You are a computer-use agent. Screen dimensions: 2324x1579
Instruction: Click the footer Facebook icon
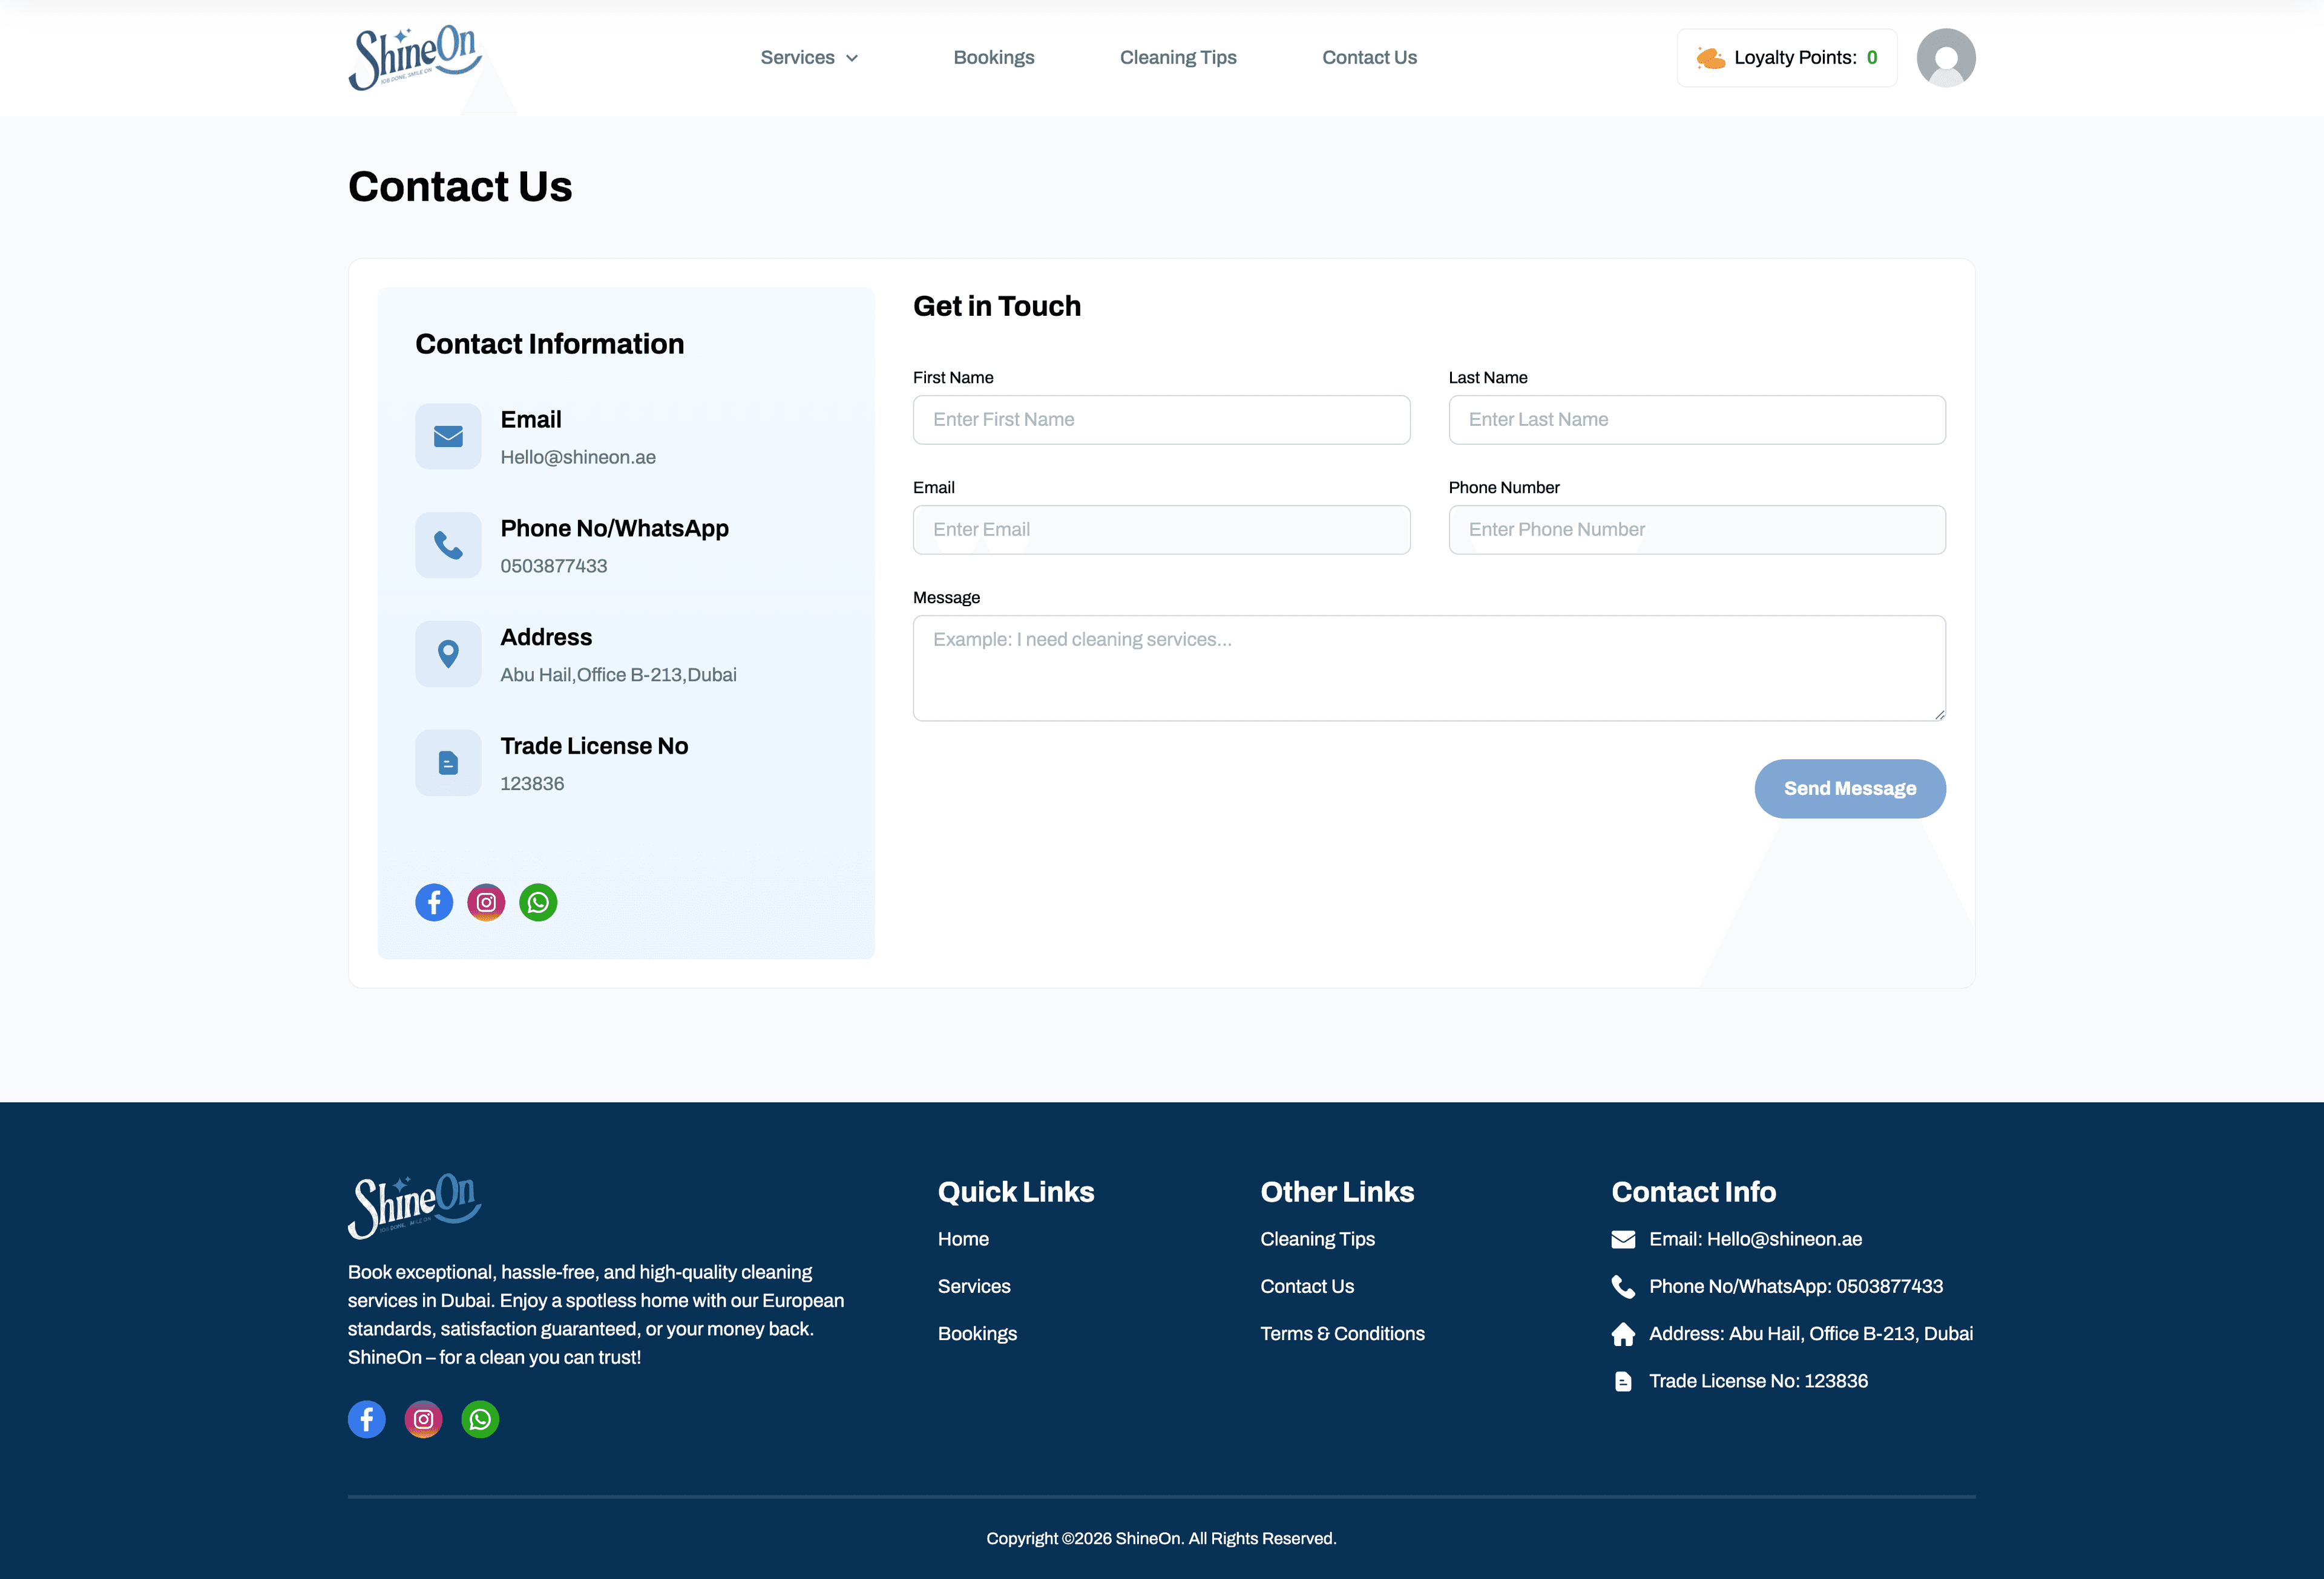click(367, 1419)
